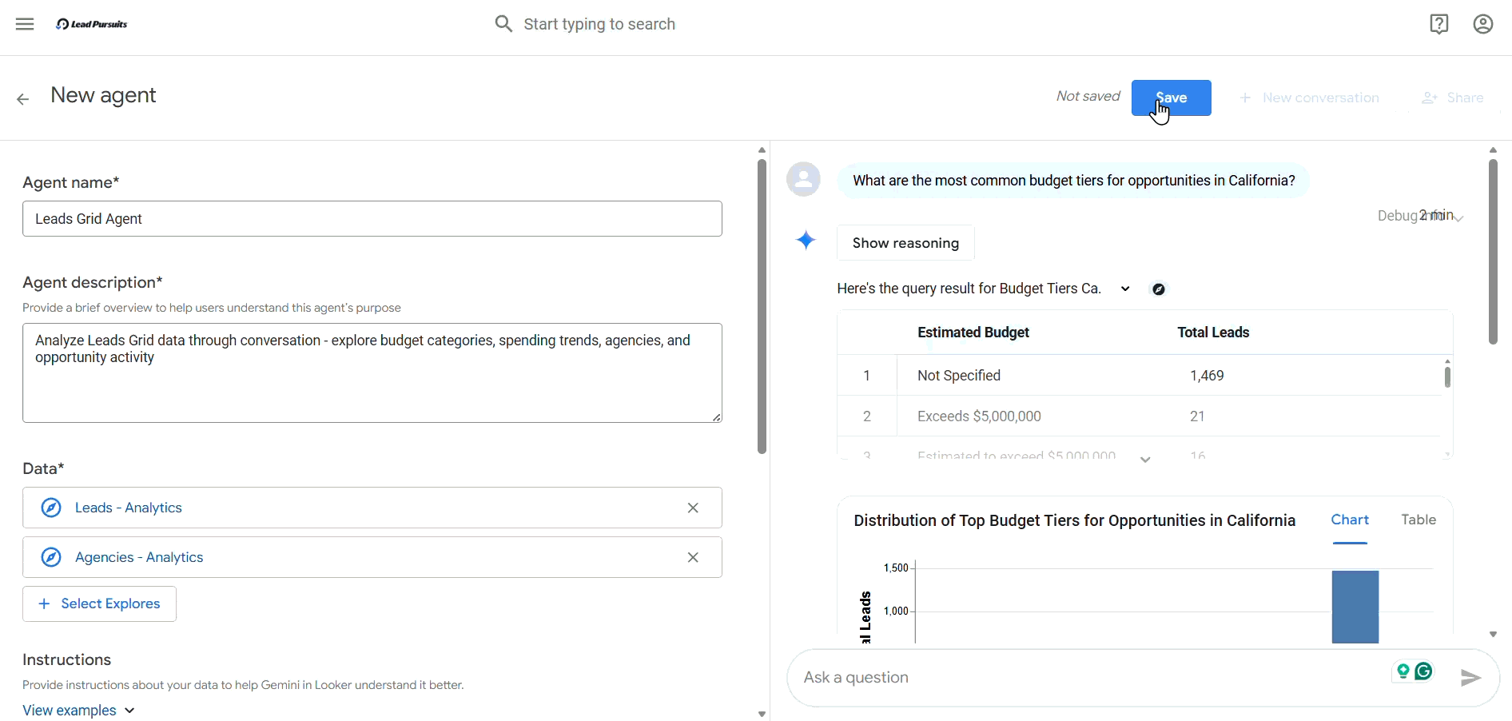
Task: Switch to the Chart tab
Action: click(x=1350, y=520)
